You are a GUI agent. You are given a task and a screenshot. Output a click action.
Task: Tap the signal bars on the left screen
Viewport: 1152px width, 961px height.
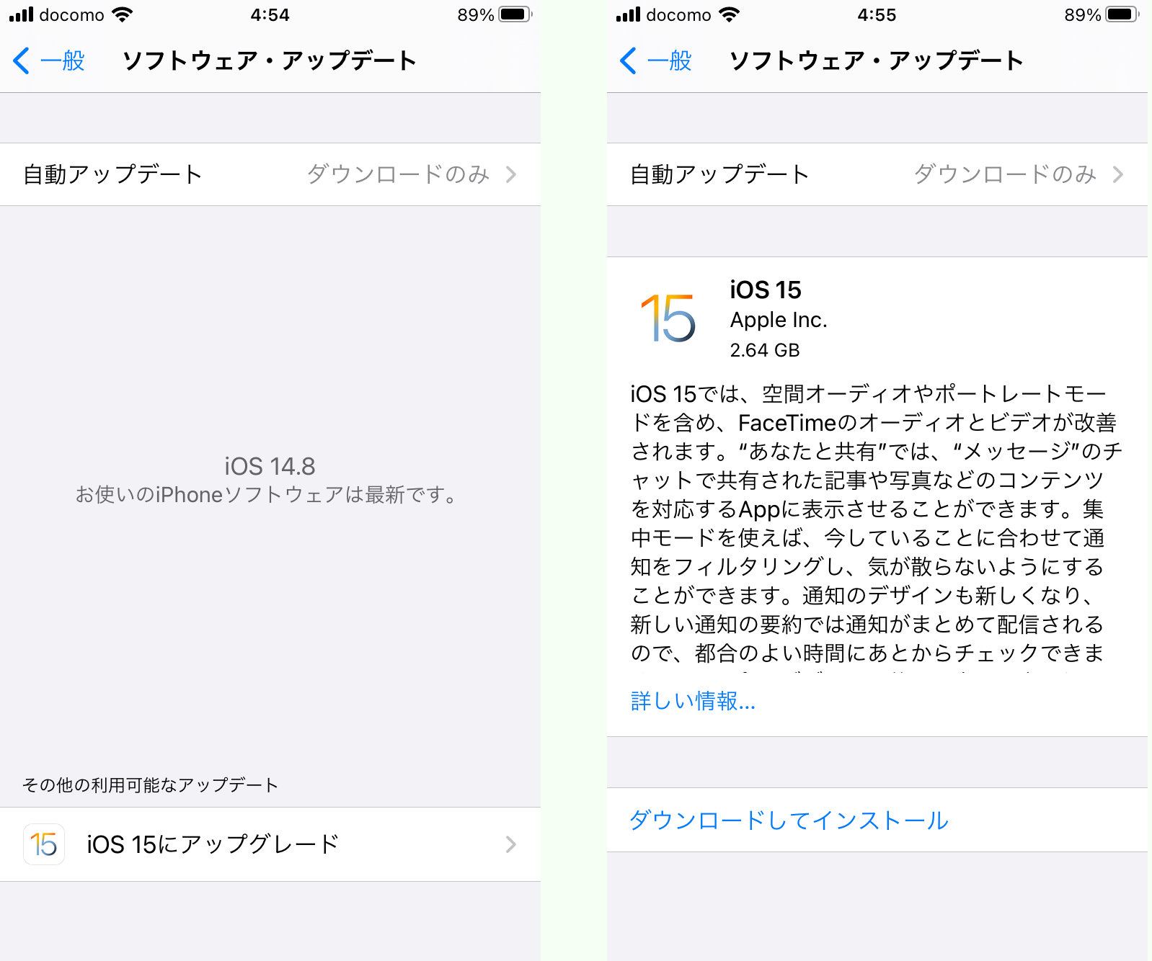coord(22,14)
